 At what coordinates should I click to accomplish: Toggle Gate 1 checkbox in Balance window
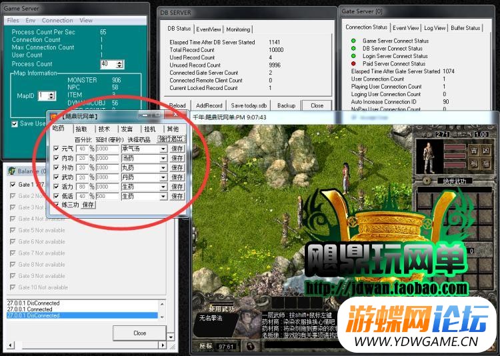(13, 185)
